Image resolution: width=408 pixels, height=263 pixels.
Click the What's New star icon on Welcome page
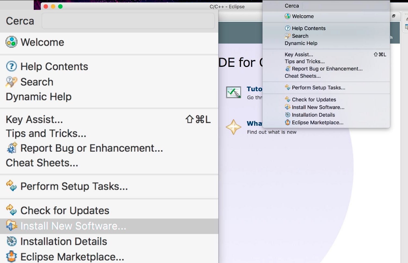[x=234, y=127]
